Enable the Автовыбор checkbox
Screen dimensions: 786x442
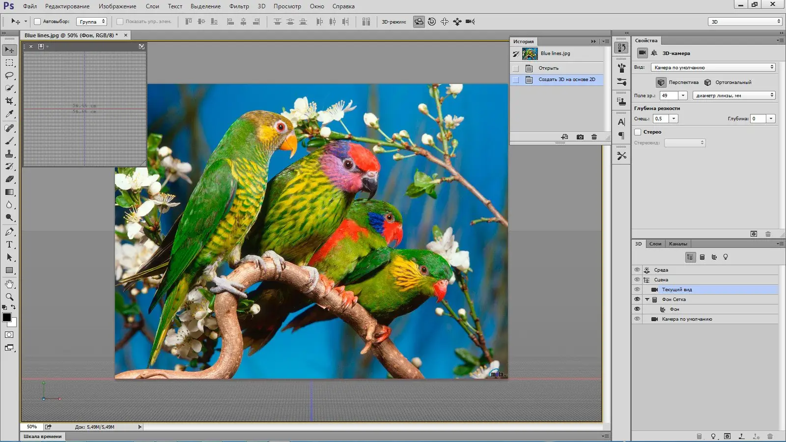(x=37, y=22)
